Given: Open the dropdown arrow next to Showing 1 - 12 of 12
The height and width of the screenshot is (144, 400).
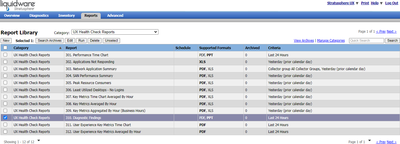Looking at the screenshot, I should pyautogui.click(x=39, y=140).
